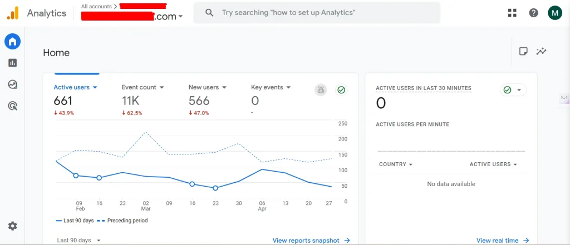This screenshot has height=245, width=570.
Task: Open the account avatar M
Action: click(555, 13)
